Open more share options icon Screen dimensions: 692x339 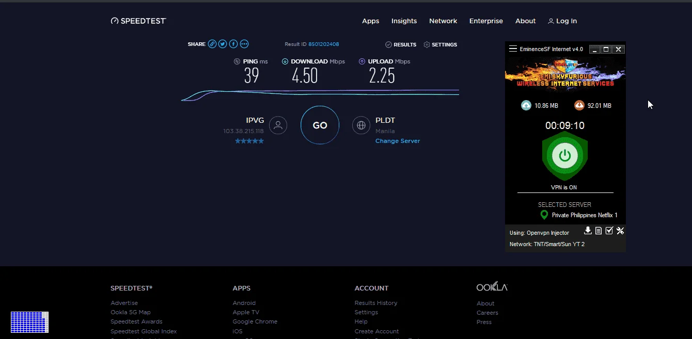click(x=244, y=44)
